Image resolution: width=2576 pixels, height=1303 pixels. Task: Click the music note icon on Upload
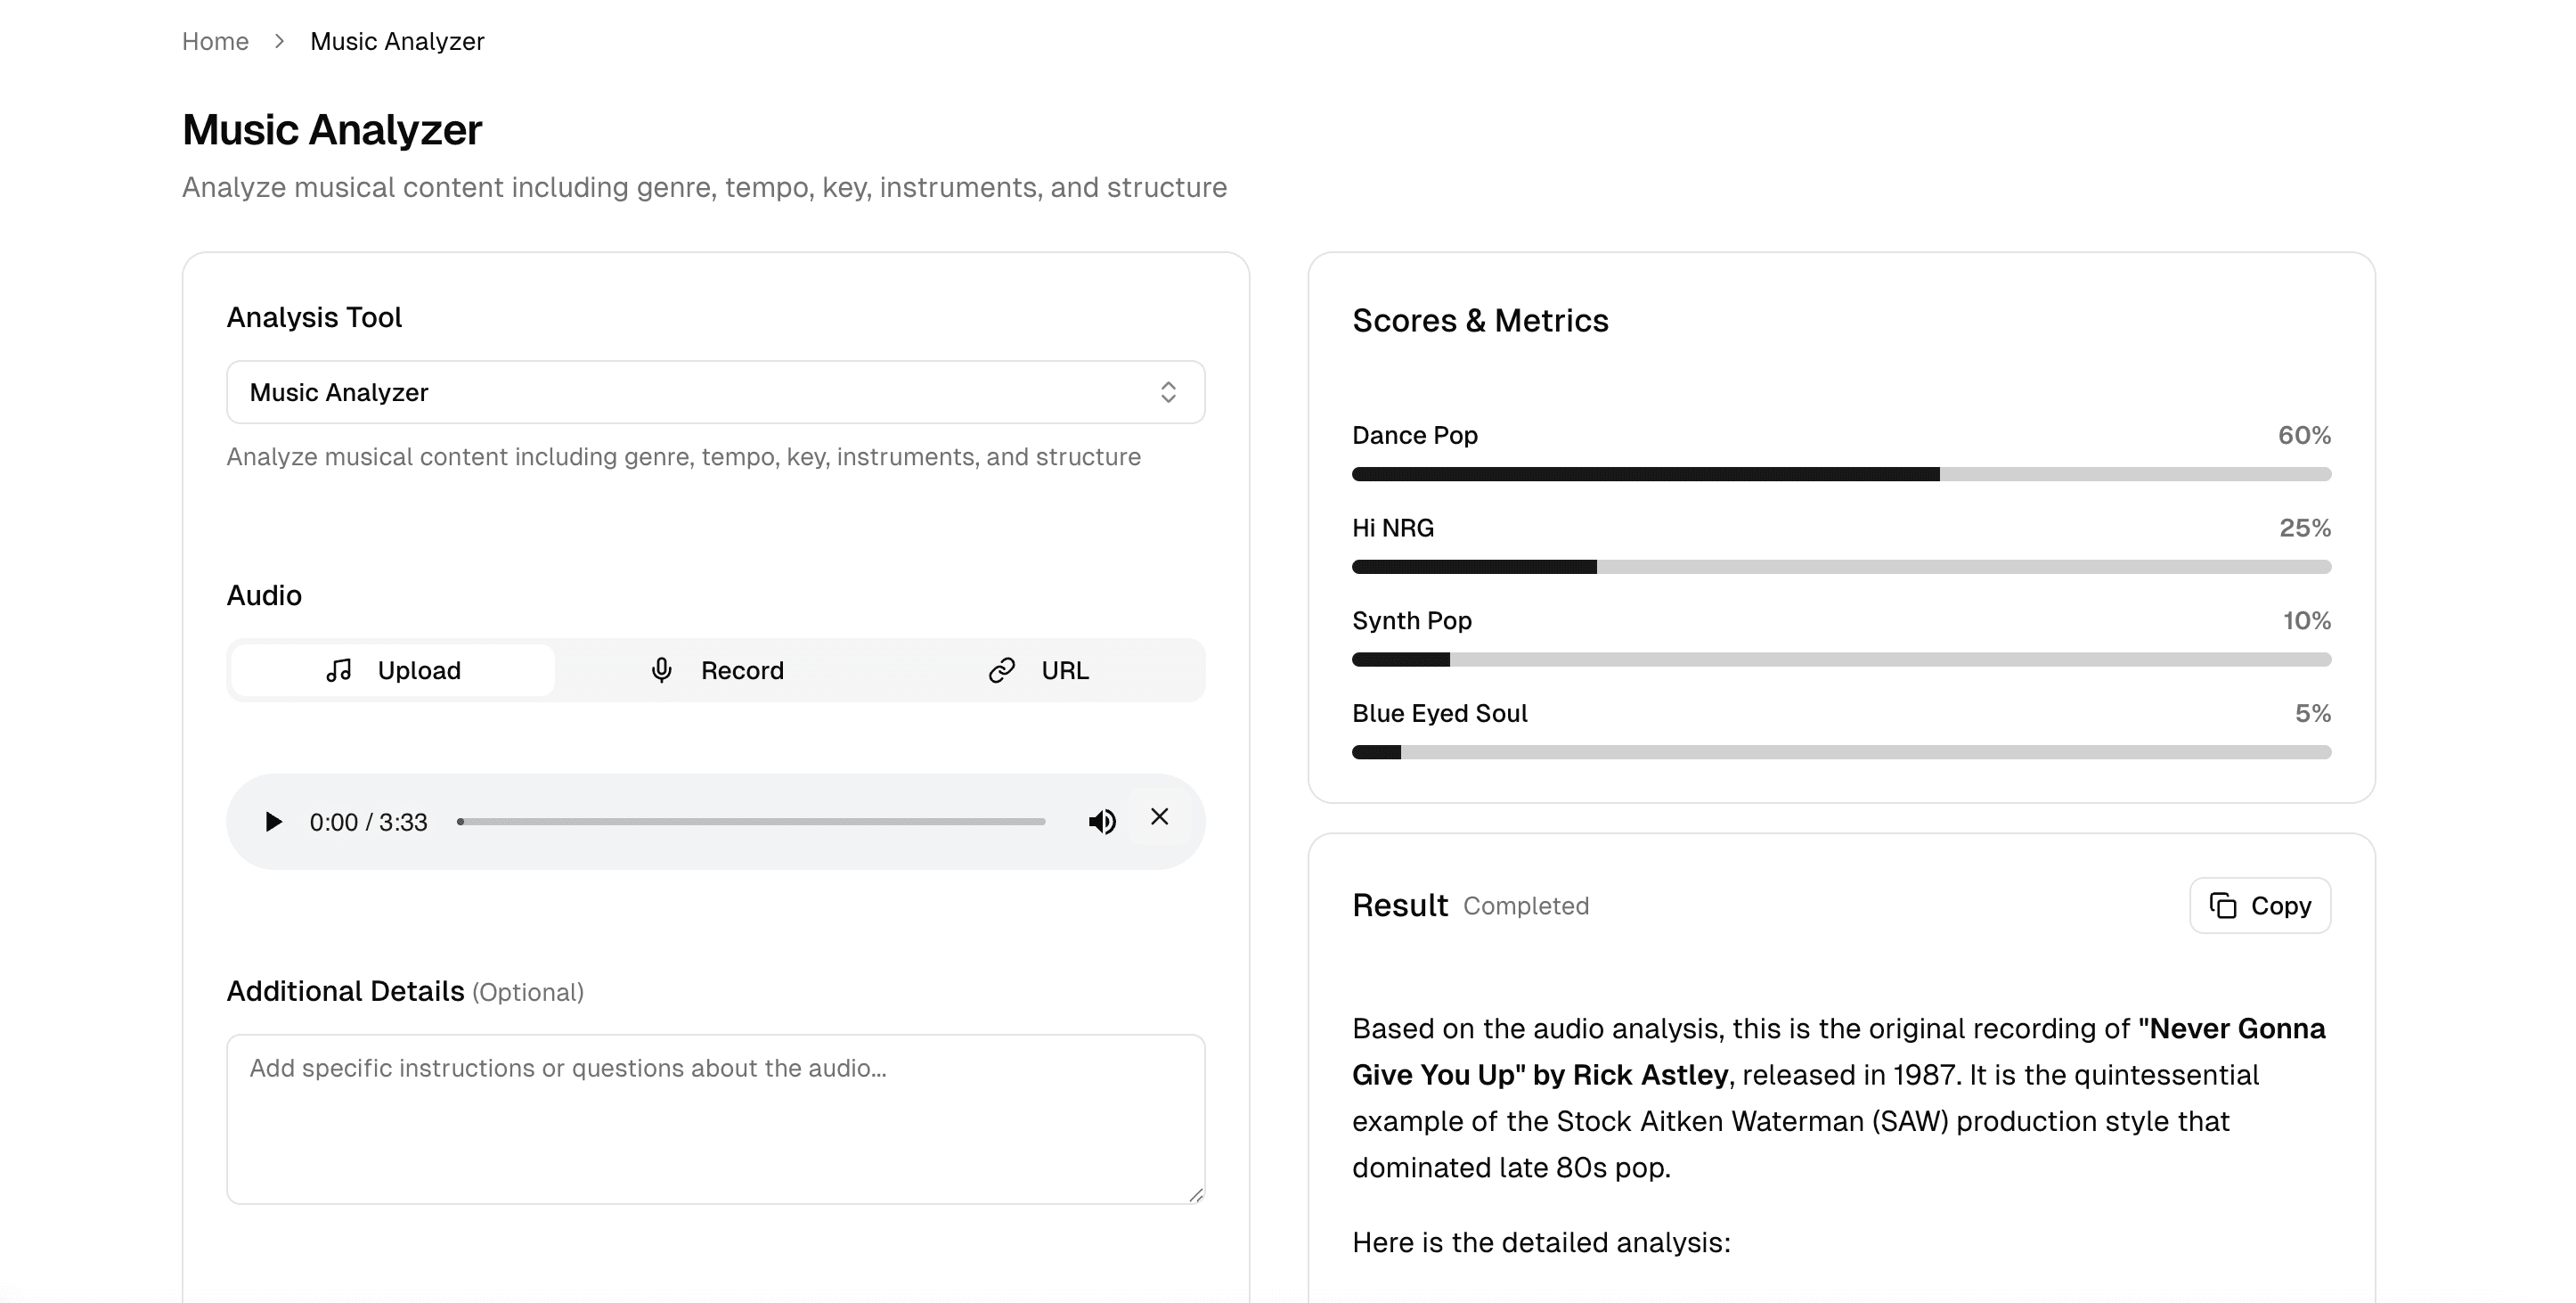(x=340, y=669)
